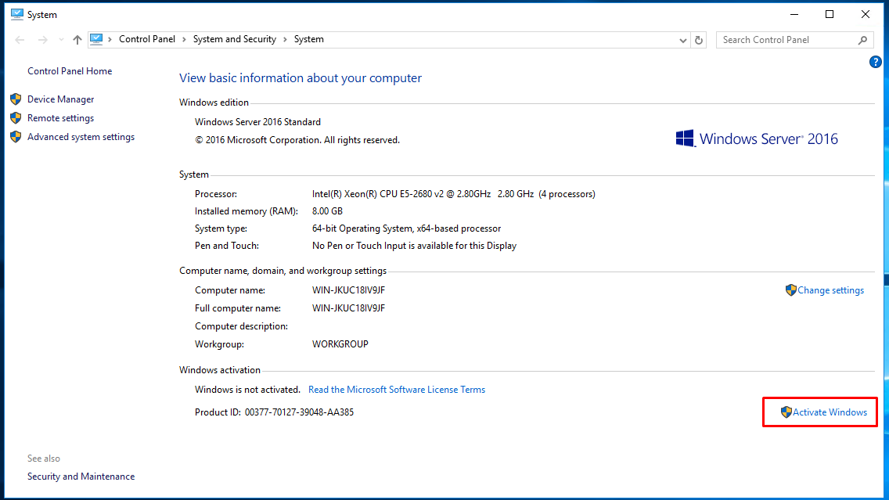Click the System window title bar icon

point(17,14)
